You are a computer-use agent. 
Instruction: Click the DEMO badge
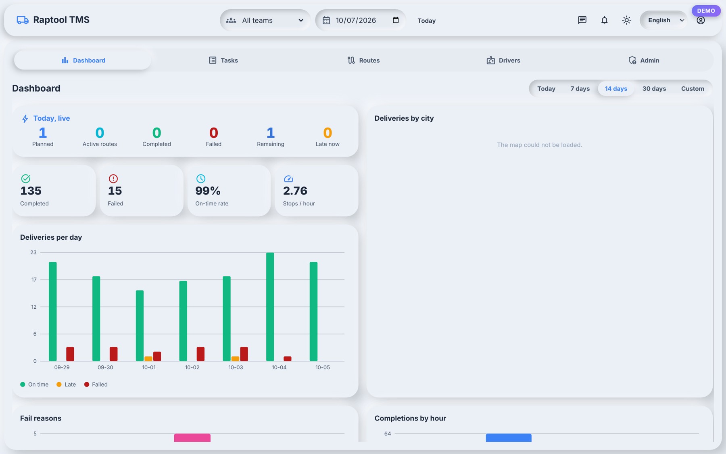706,10
